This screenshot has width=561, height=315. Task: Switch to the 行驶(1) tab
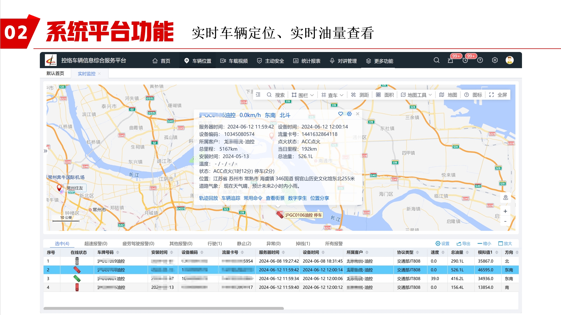[x=215, y=244]
